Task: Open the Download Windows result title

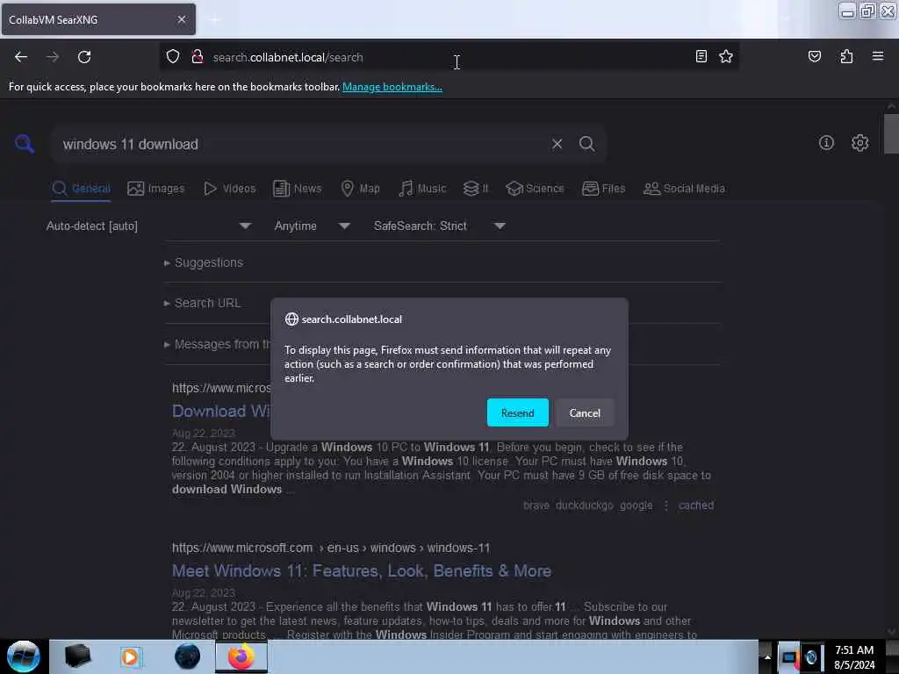Action: tap(221, 411)
